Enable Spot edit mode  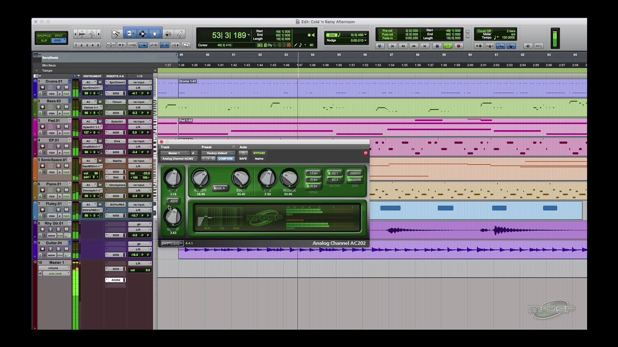coord(58,35)
